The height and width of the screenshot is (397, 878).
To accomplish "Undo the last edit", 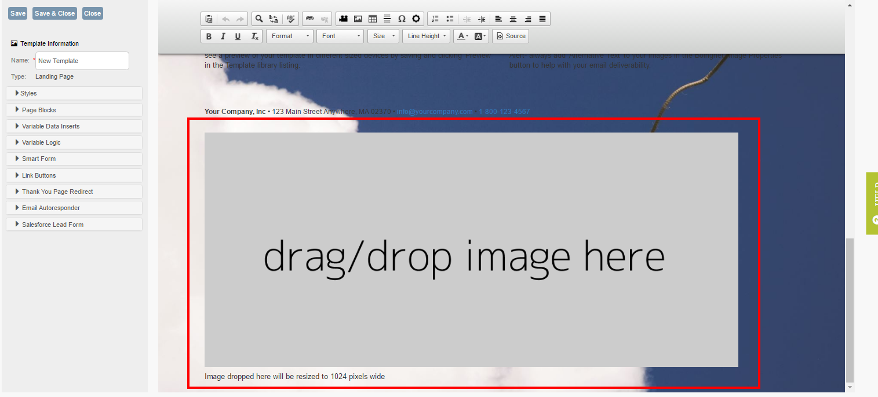I will [x=225, y=19].
